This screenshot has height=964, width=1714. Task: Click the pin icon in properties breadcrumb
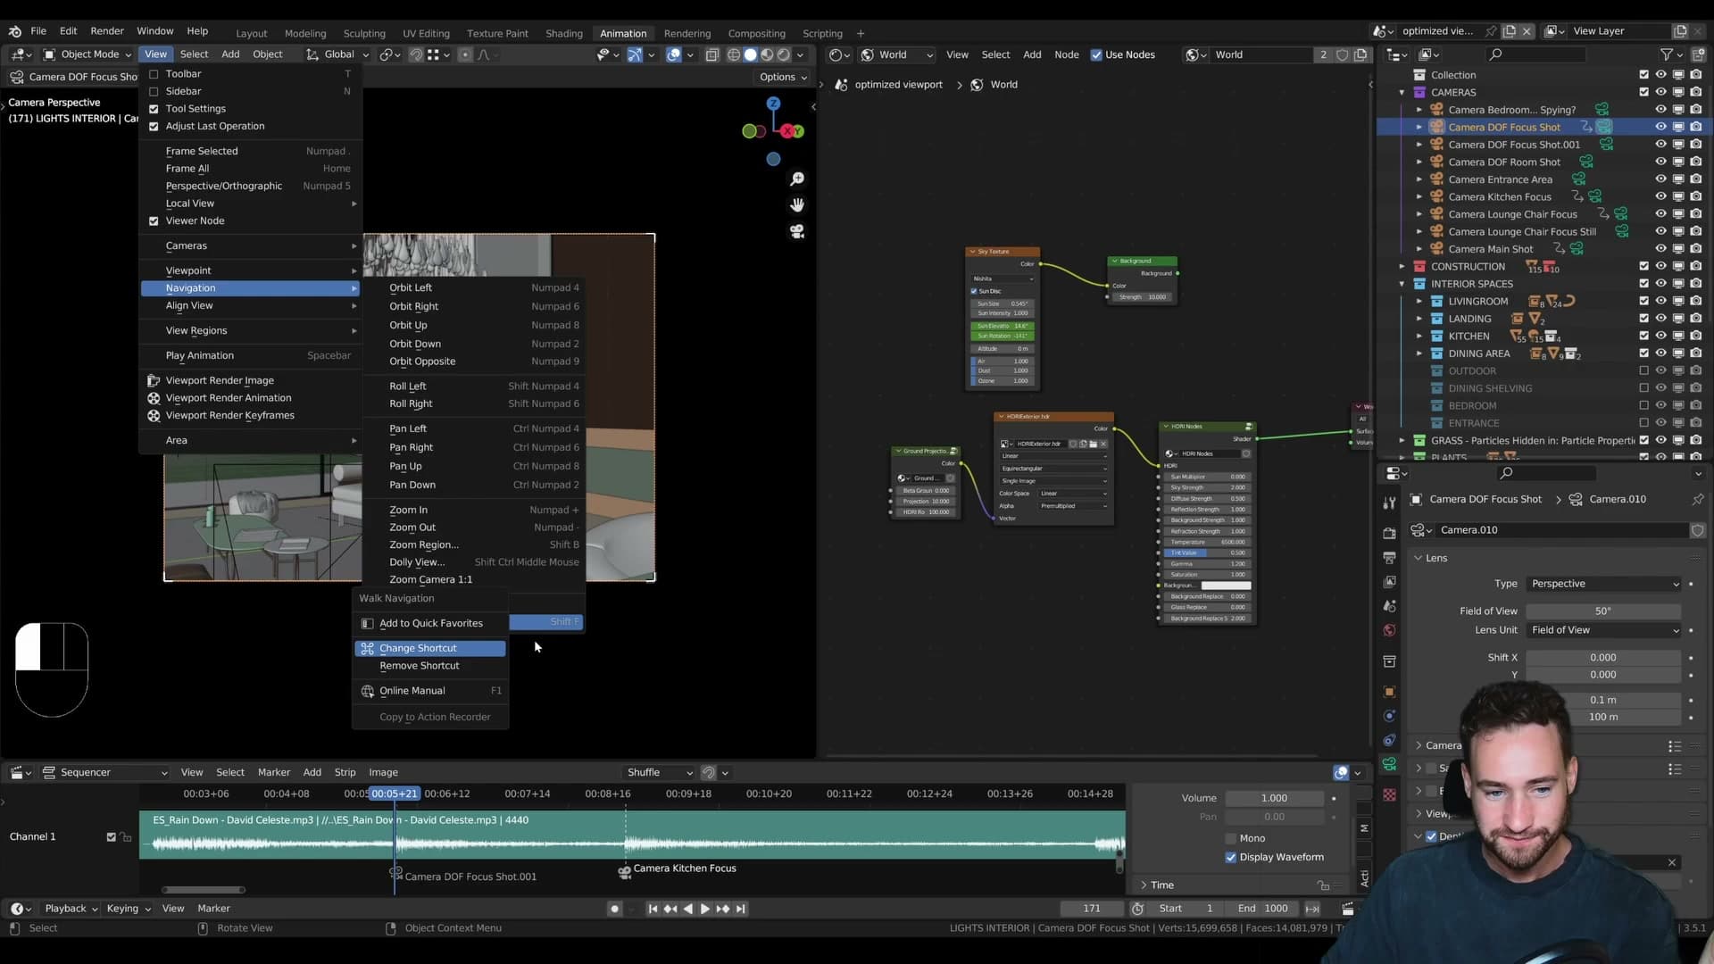1697,499
